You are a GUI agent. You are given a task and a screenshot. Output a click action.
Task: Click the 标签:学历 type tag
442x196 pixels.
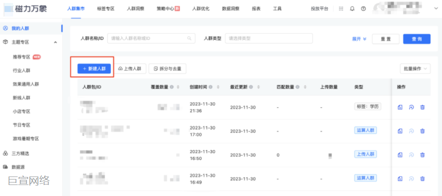click(x=368, y=106)
